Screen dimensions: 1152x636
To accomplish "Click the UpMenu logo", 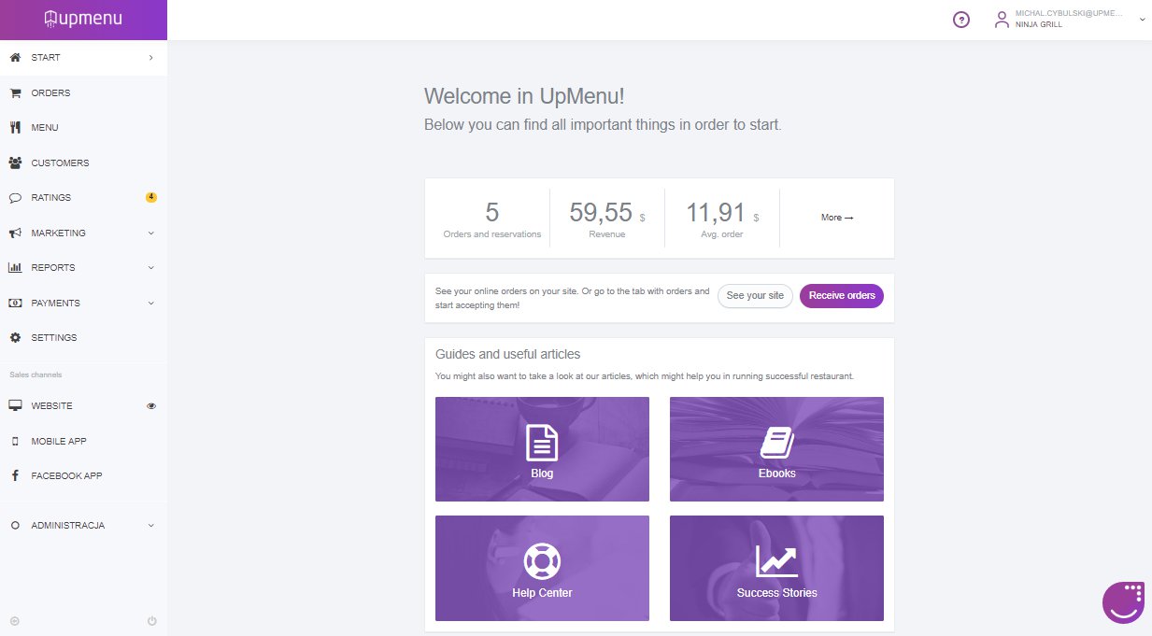I will pos(83,19).
